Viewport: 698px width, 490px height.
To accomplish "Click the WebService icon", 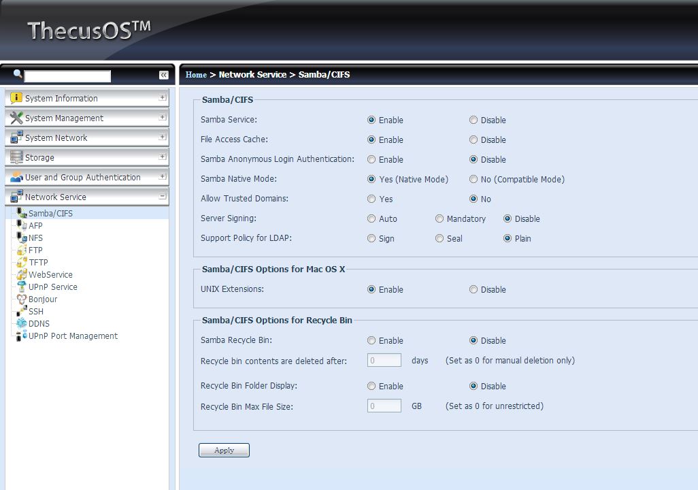I will click(x=22, y=275).
